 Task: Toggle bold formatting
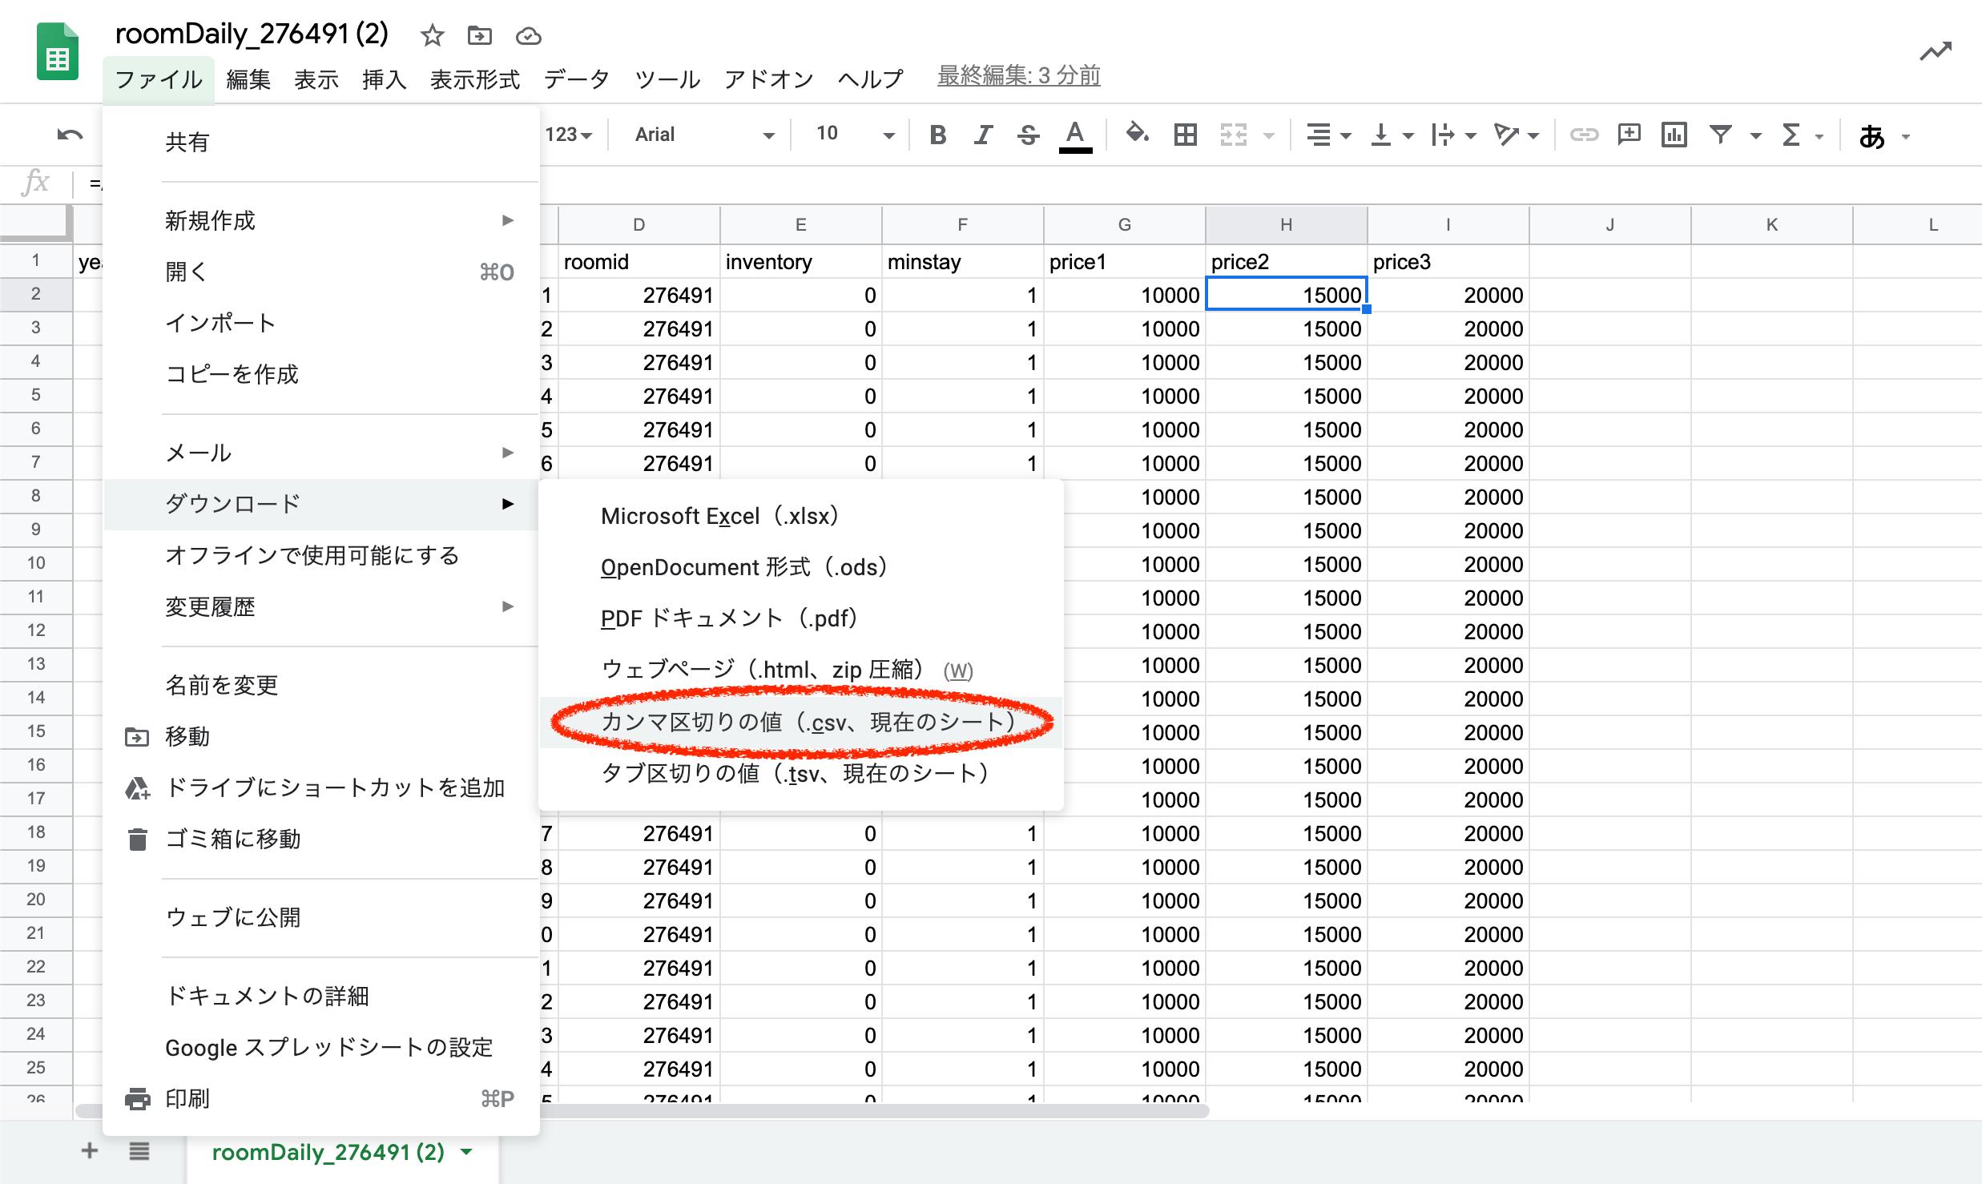[x=937, y=135]
